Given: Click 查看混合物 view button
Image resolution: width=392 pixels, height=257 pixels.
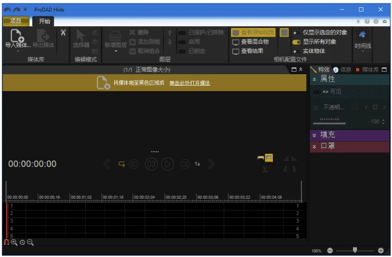Looking at the screenshot, I should coord(250,42).
